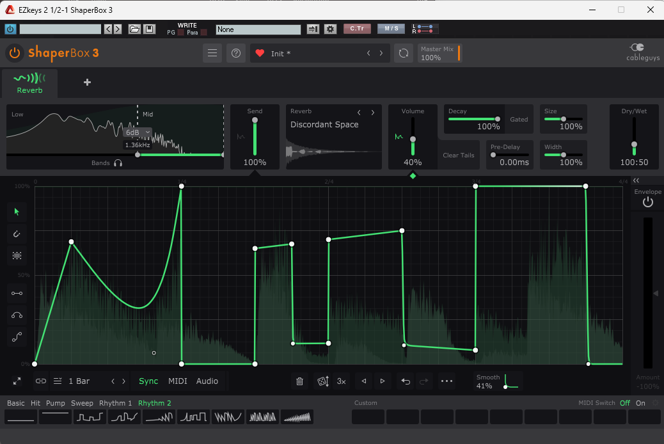Viewport: 664px width, 444px height.
Task: Open the ShaperBox hamburger menu
Action: tap(212, 53)
